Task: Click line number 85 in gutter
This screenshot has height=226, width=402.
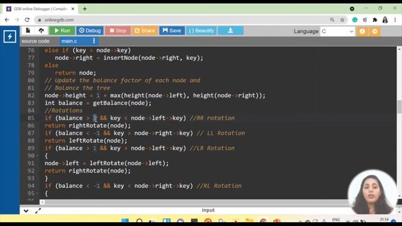Action: (x=31, y=118)
